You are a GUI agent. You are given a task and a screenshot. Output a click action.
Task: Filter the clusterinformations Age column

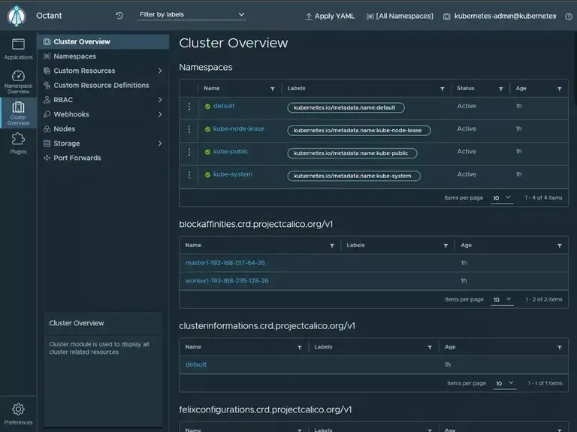(559, 347)
